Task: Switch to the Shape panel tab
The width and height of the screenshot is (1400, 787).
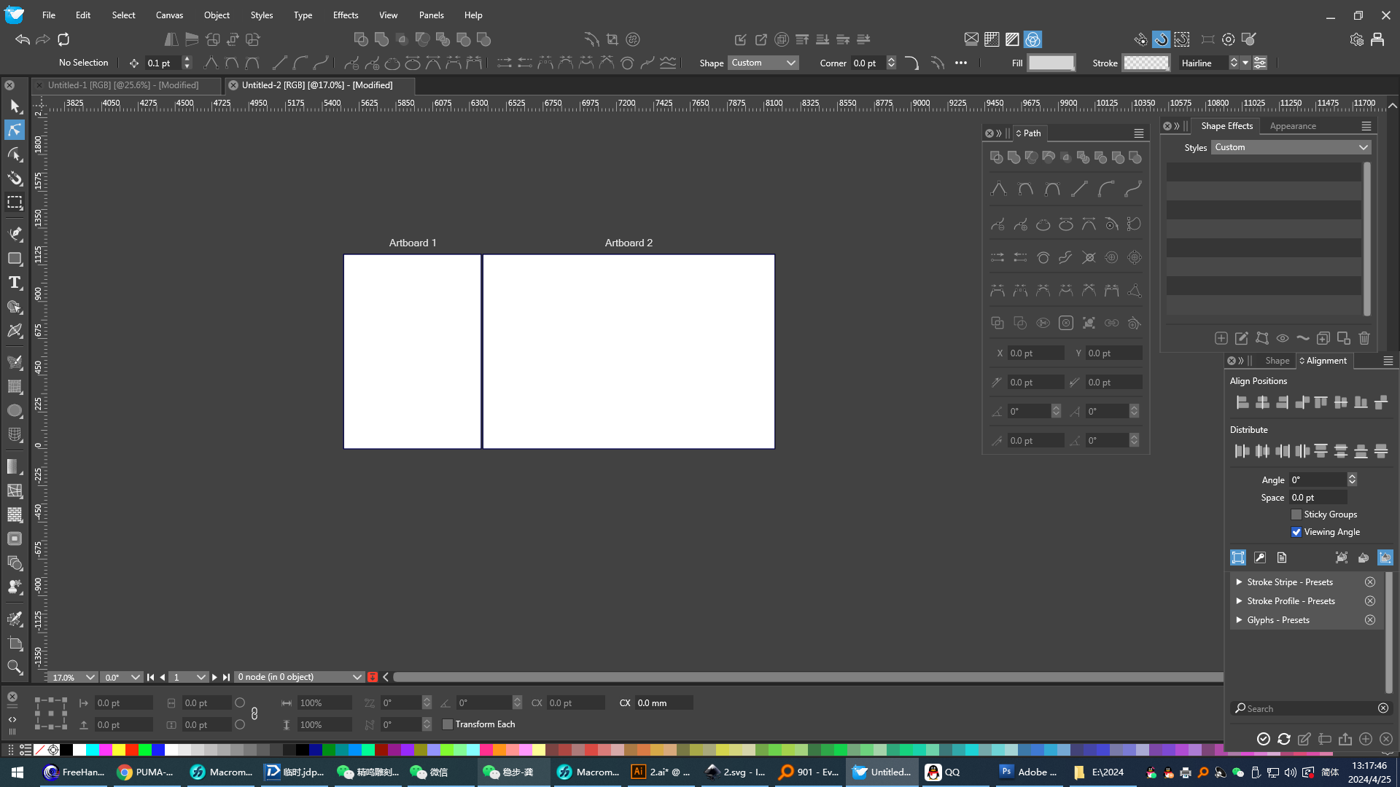Action: point(1277,361)
